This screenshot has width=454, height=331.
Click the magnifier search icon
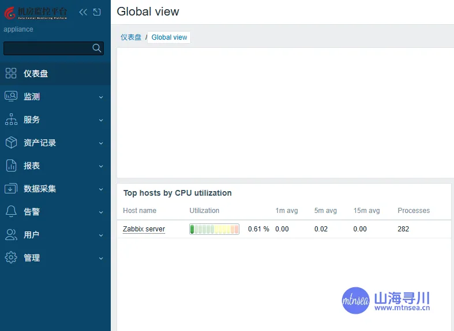tap(97, 48)
